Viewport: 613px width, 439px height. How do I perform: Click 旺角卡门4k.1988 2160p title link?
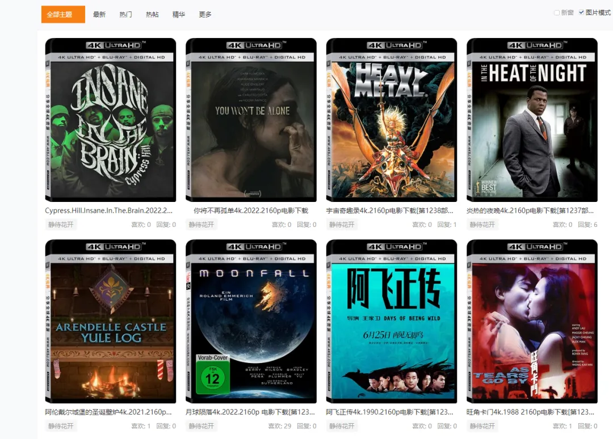(x=531, y=412)
